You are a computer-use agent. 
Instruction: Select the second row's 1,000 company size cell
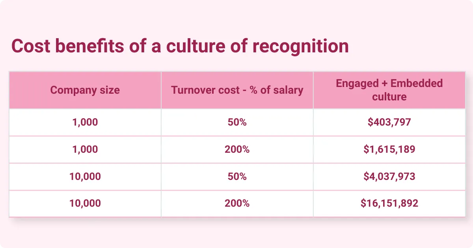(x=85, y=150)
